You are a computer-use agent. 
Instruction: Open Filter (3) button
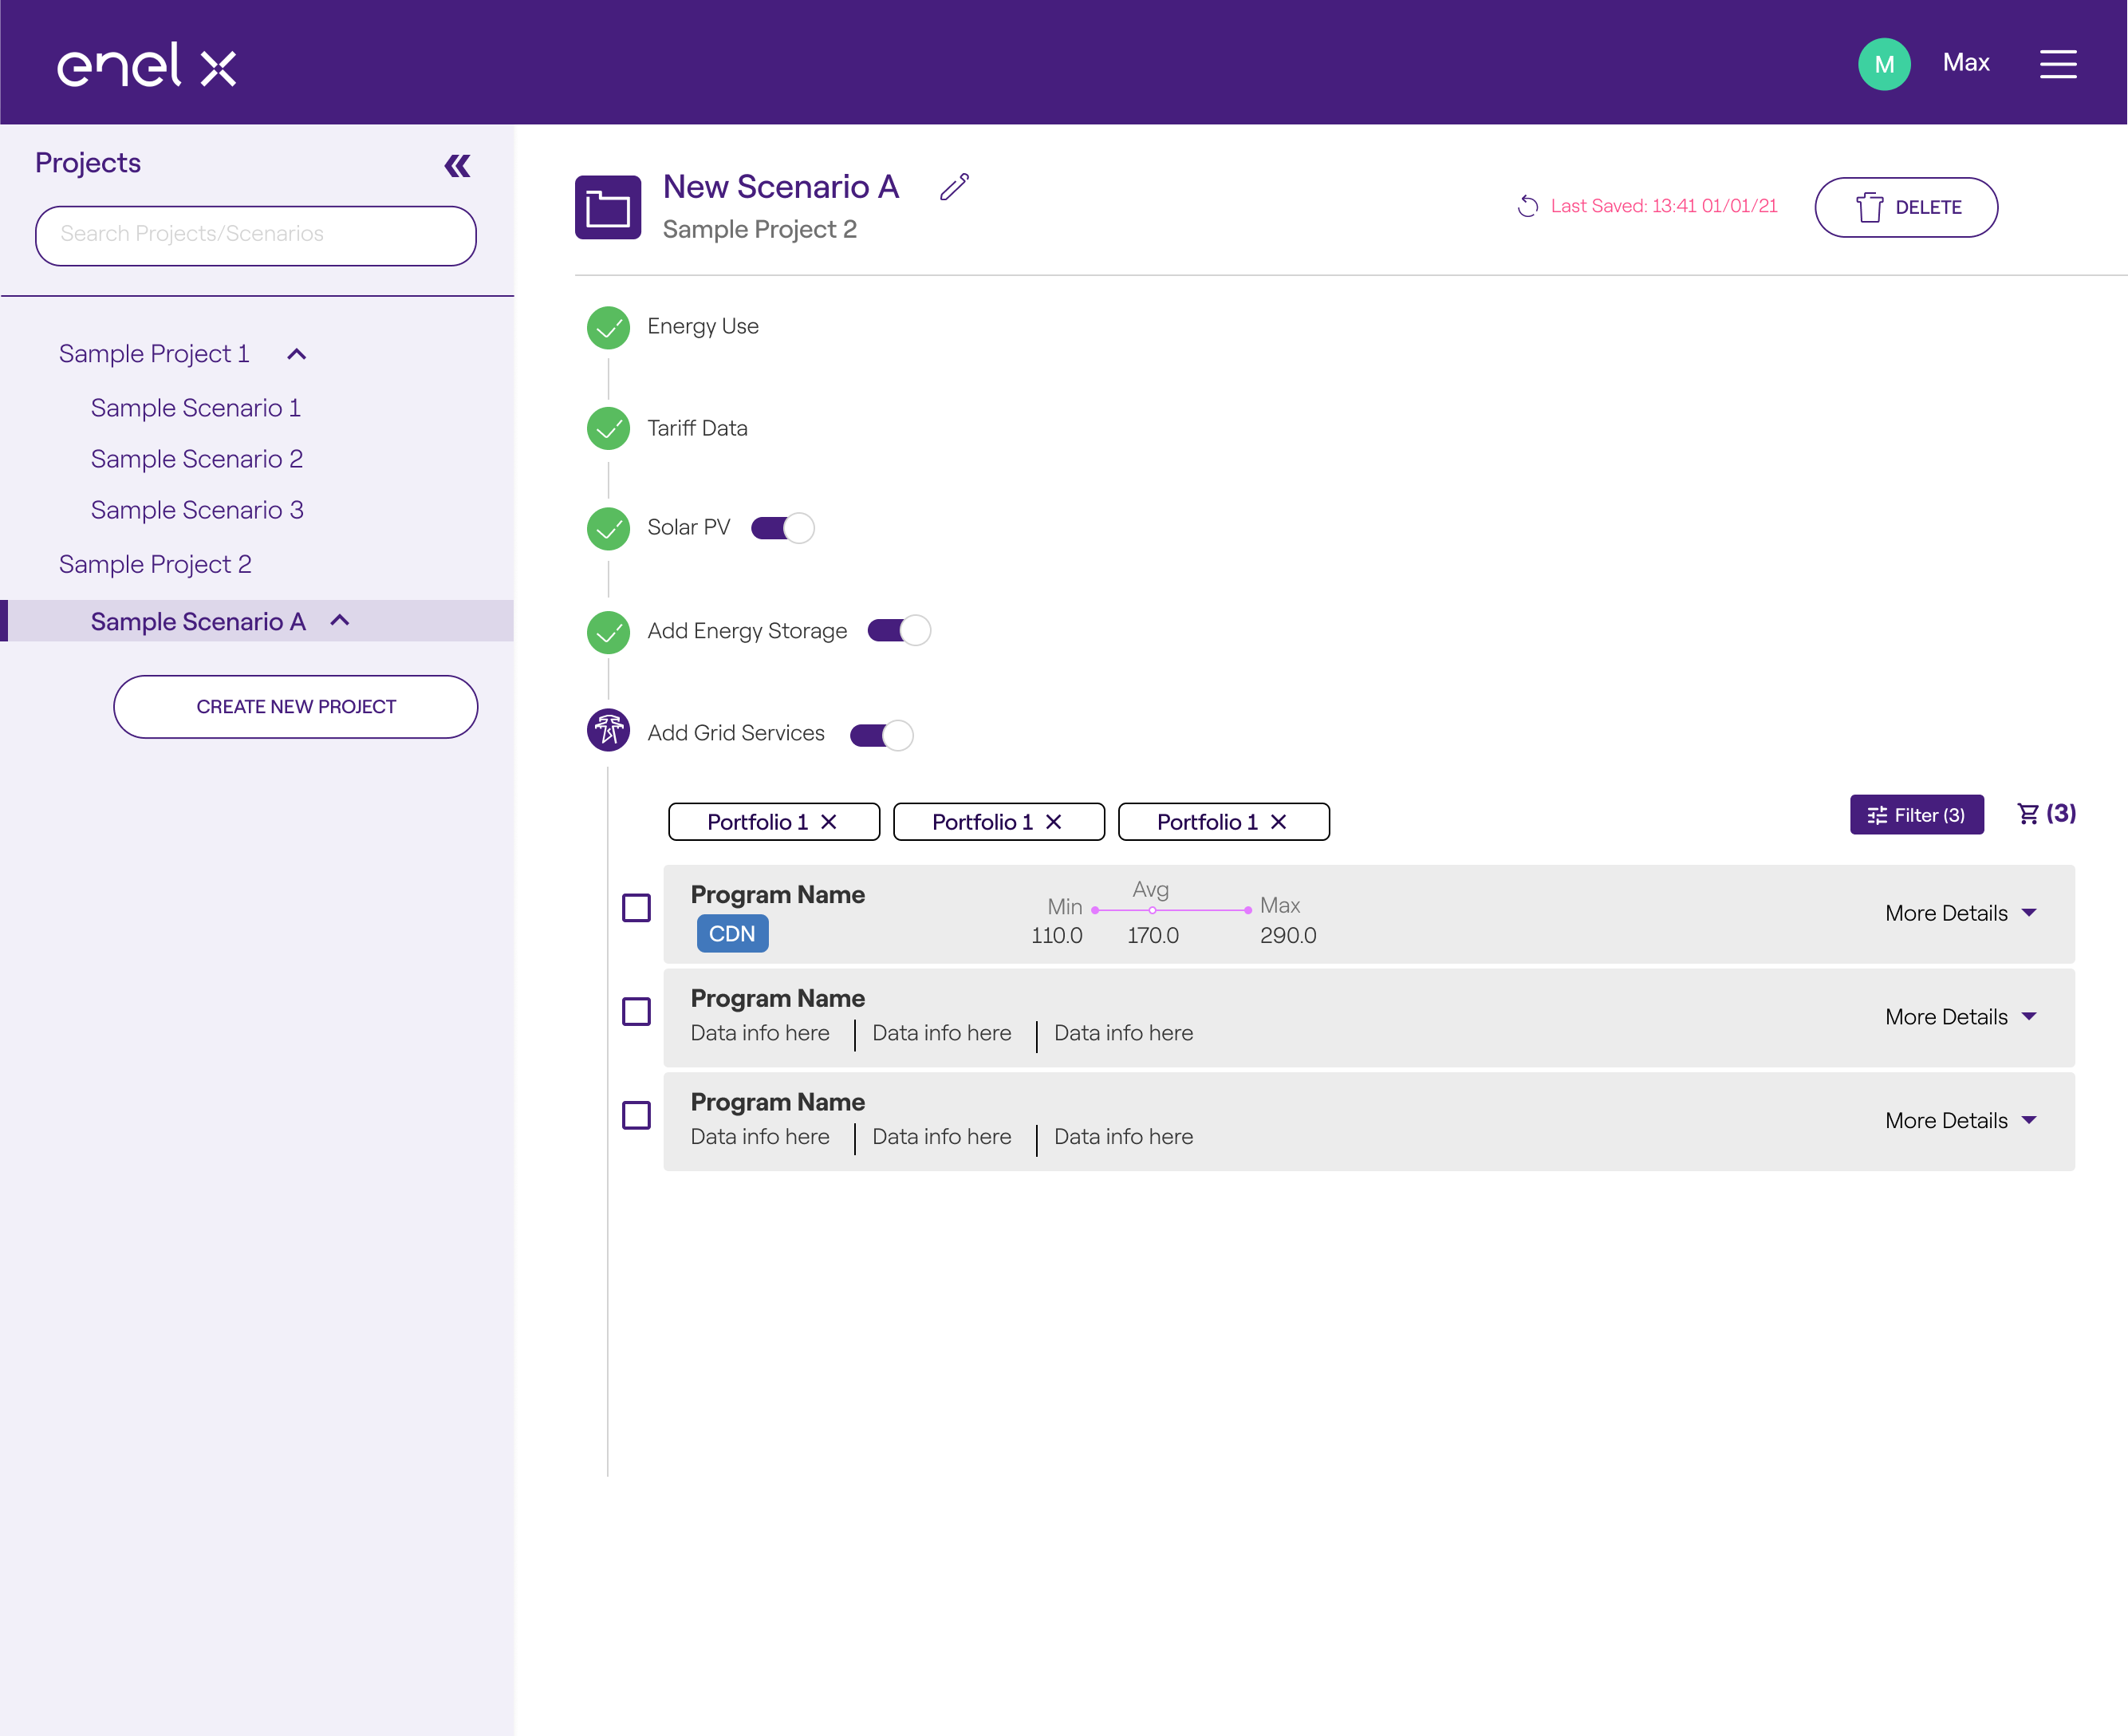point(1916,815)
